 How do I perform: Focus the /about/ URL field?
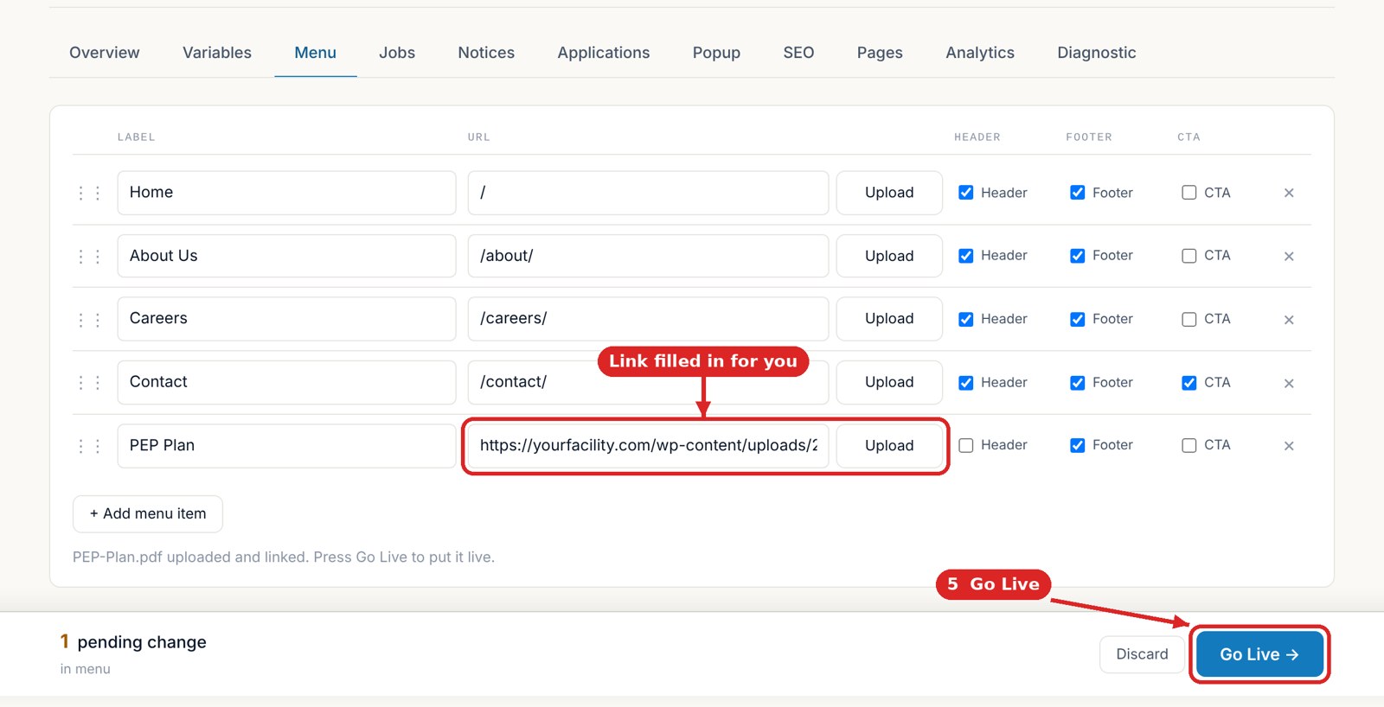click(x=648, y=256)
